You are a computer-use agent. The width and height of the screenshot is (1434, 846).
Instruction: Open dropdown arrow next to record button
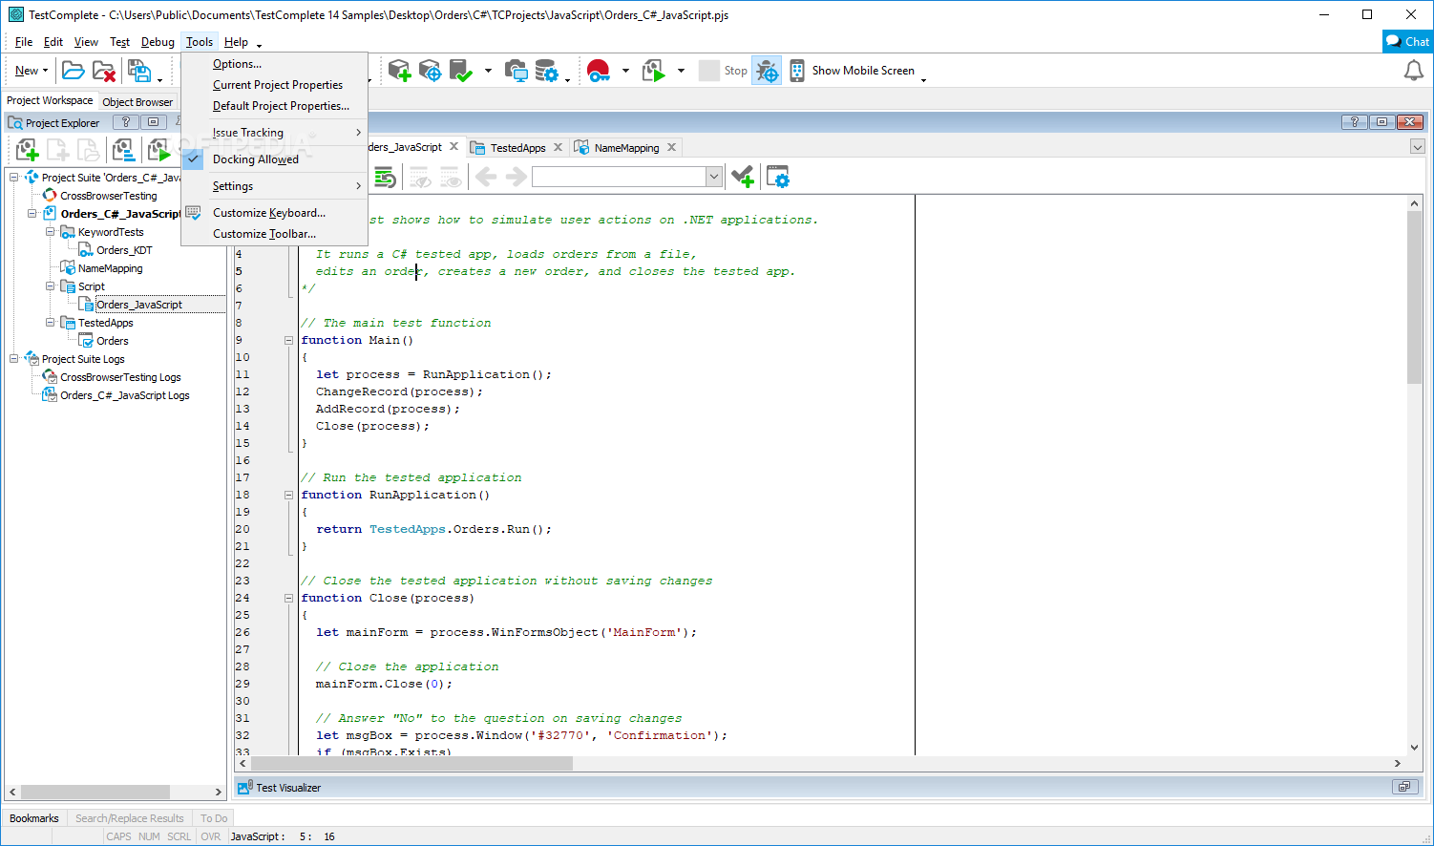click(x=625, y=71)
